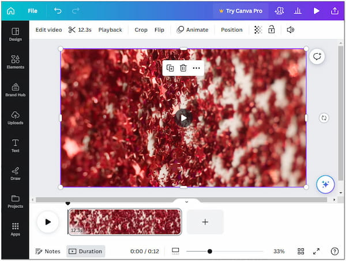
Task: Toggle the lock on the video element
Action: coord(272,29)
